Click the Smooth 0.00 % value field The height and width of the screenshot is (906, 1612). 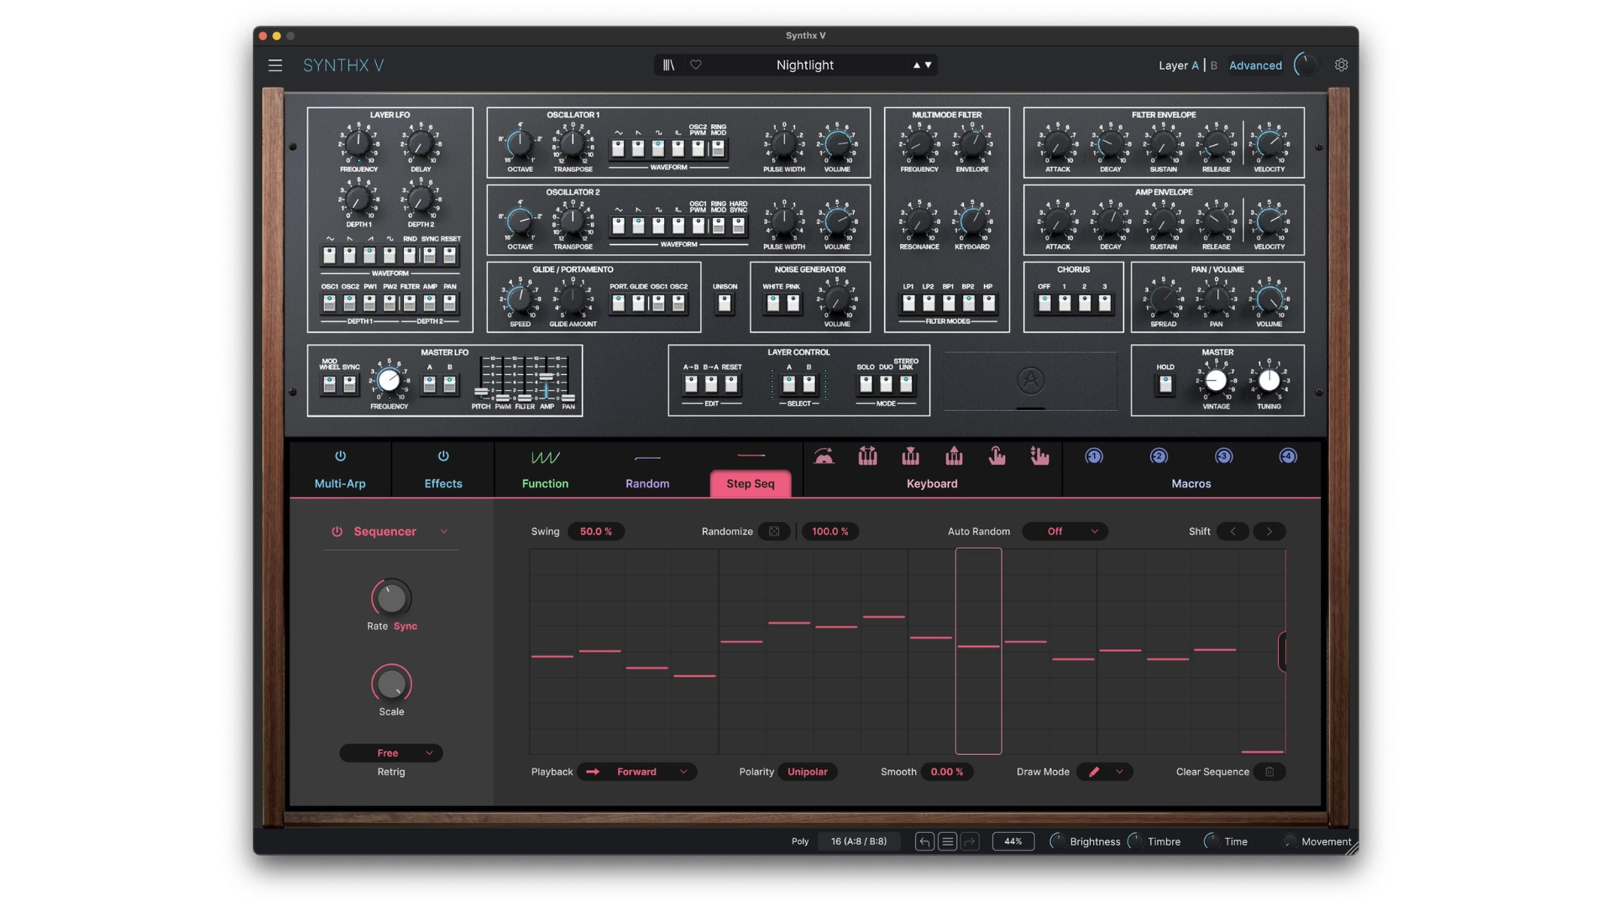947,772
